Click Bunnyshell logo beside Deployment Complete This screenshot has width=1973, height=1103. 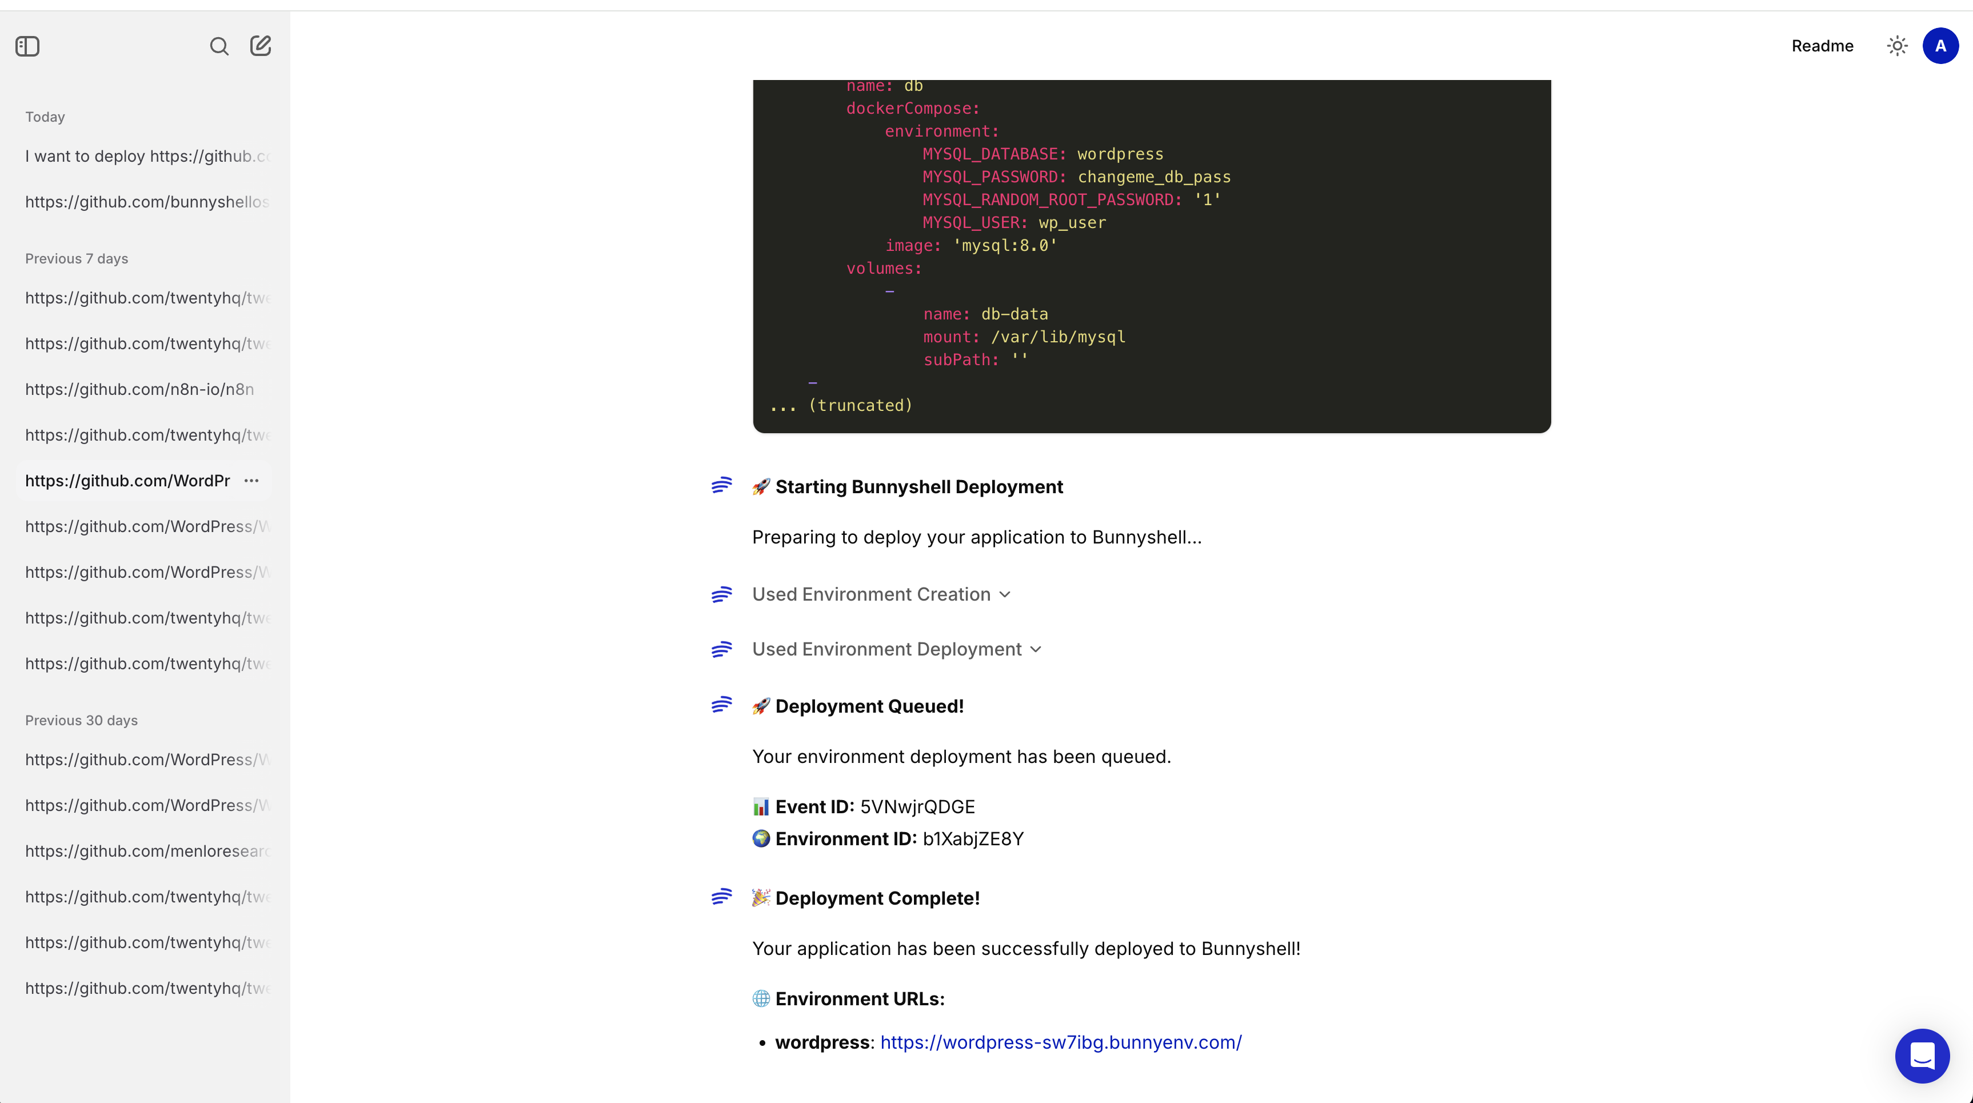click(721, 897)
